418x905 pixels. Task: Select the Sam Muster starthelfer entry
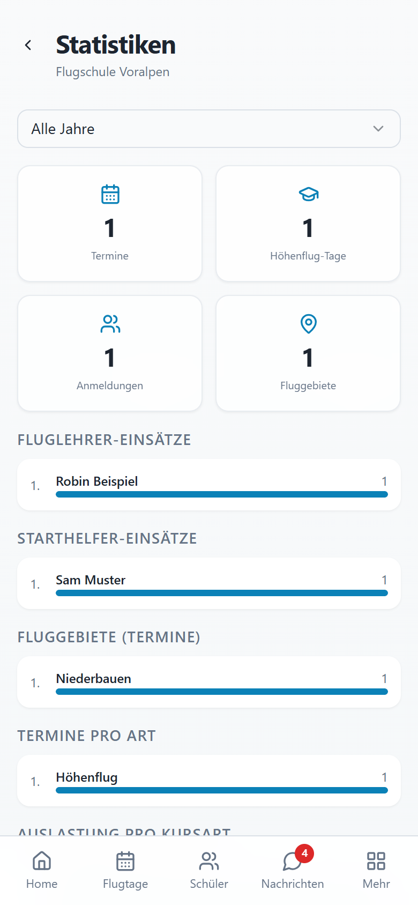point(209,583)
